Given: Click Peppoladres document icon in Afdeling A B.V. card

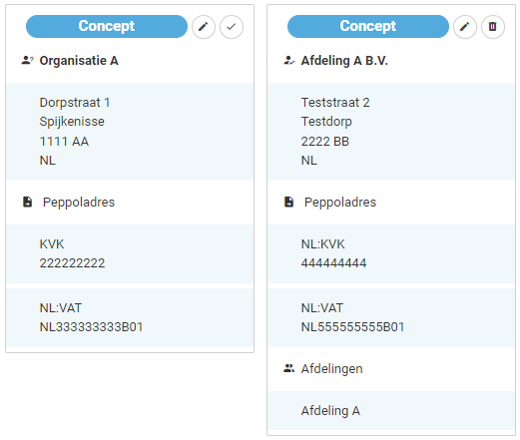Looking at the screenshot, I should click(288, 202).
